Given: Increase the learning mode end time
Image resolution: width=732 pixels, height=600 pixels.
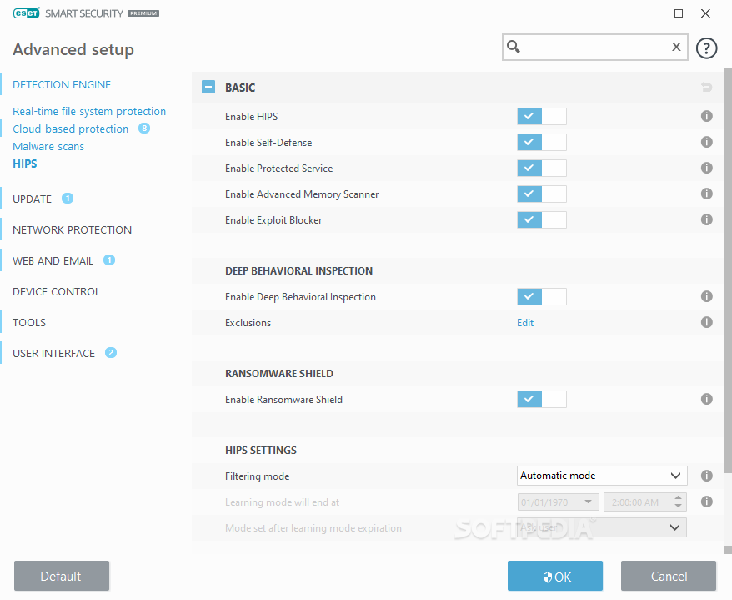Looking at the screenshot, I should [x=679, y=497].
